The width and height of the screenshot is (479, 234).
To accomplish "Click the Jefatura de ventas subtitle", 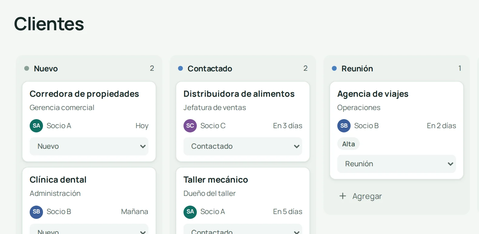I will pyautogui.click(x=215, y=108).
